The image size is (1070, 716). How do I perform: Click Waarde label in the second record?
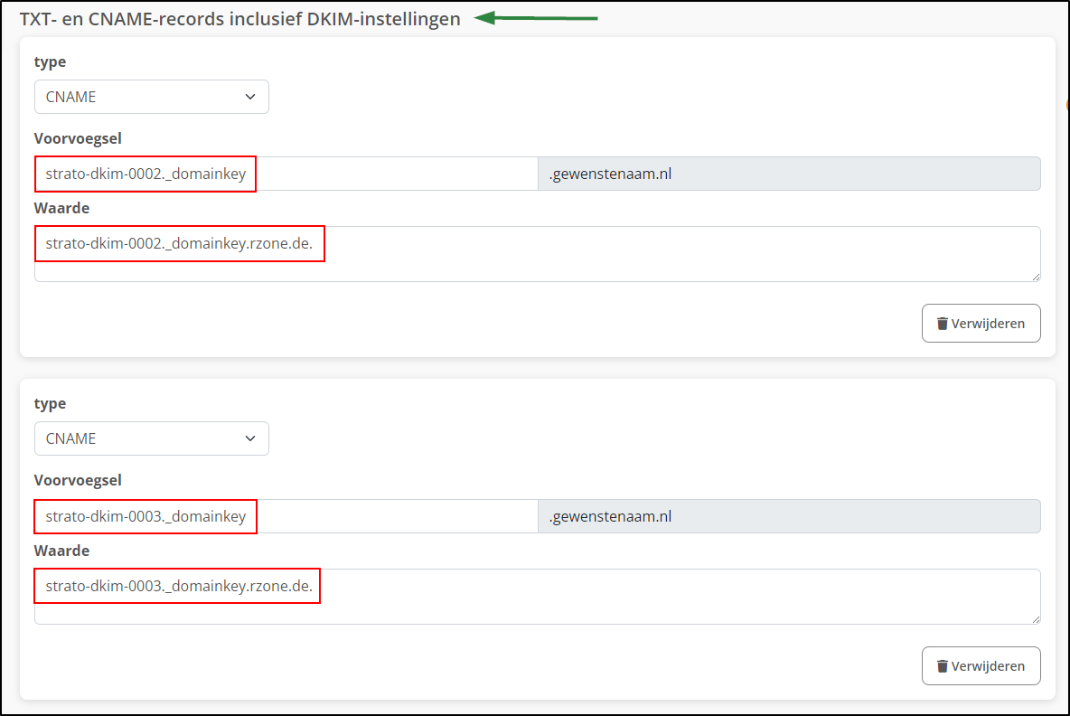pyautogui.click(x=61, y=551)
